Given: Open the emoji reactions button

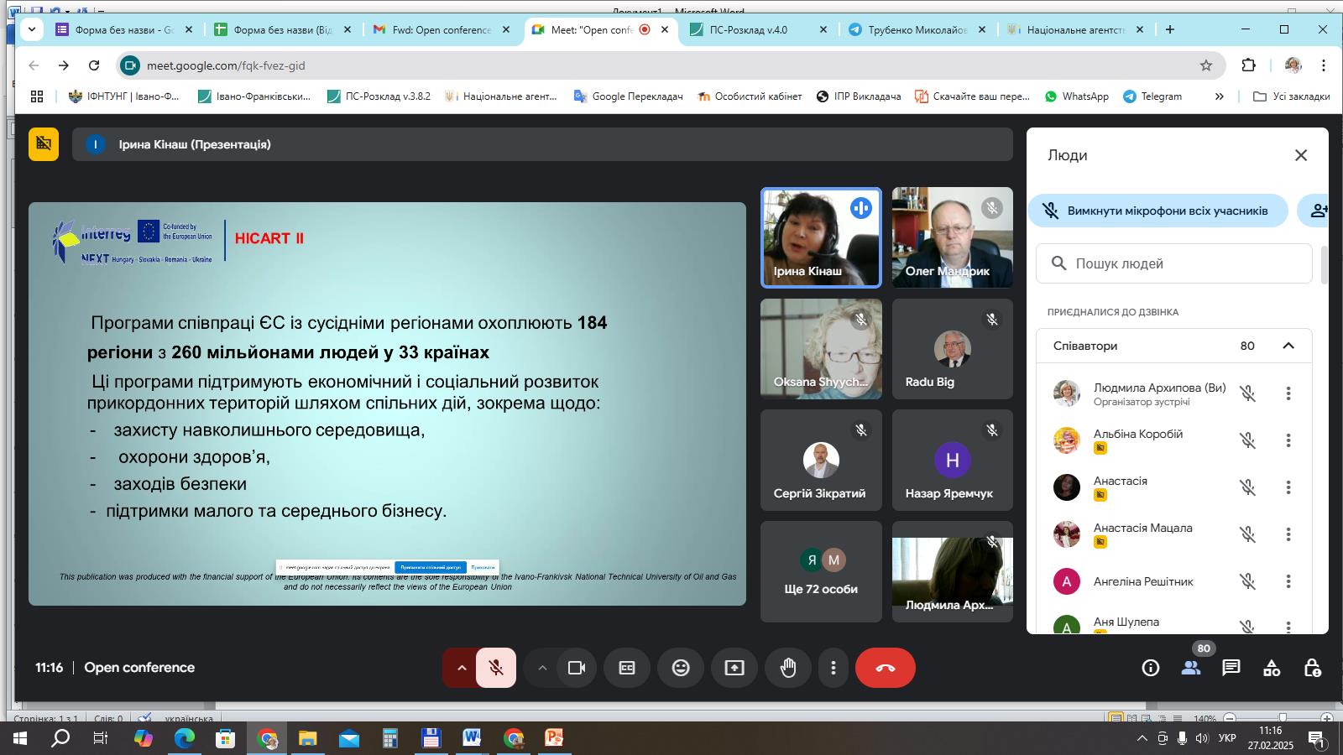Looking at the screenshot, I should (x=681, y=668).
